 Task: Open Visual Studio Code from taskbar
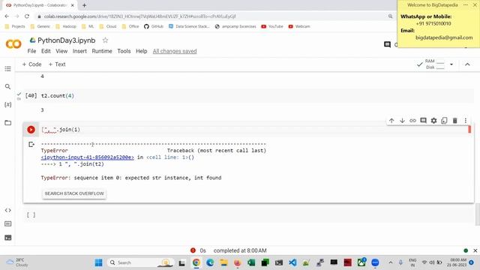coord(292,262)
